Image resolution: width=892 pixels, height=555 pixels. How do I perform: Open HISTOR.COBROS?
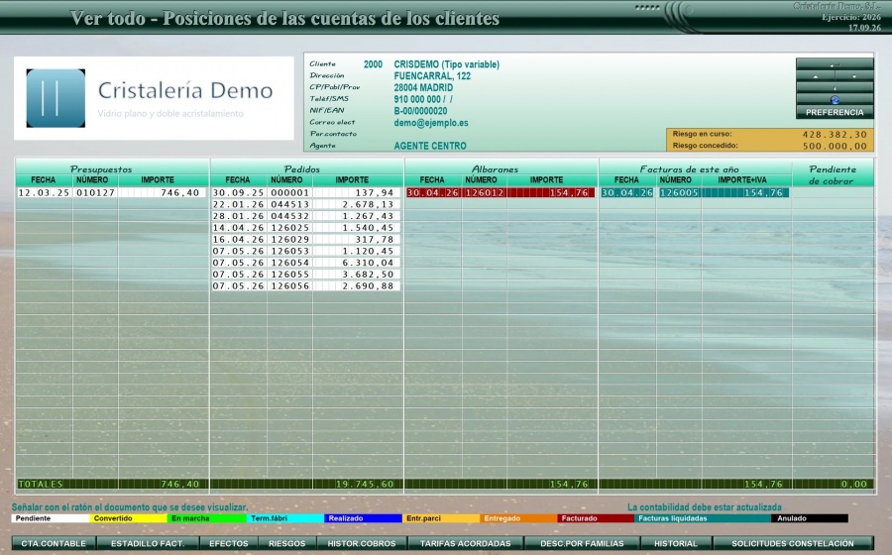coord(361,543)
